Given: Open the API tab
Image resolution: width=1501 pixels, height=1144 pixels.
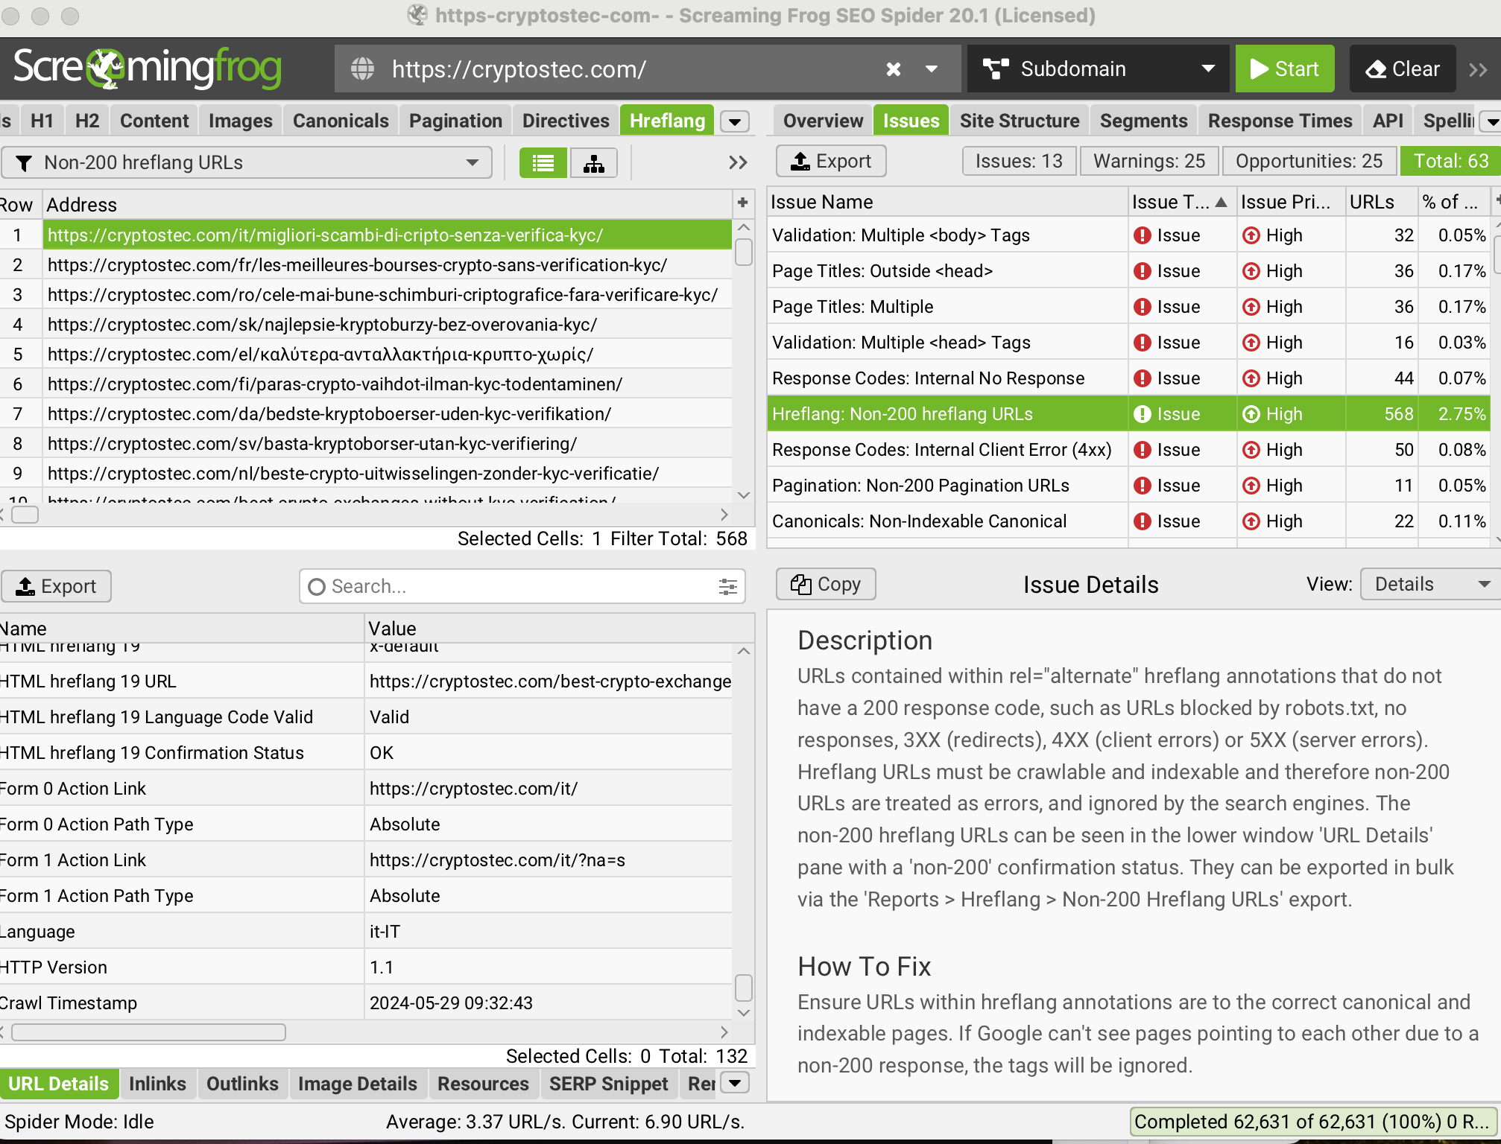Looking at the screenshot, I should point(1388,121).
